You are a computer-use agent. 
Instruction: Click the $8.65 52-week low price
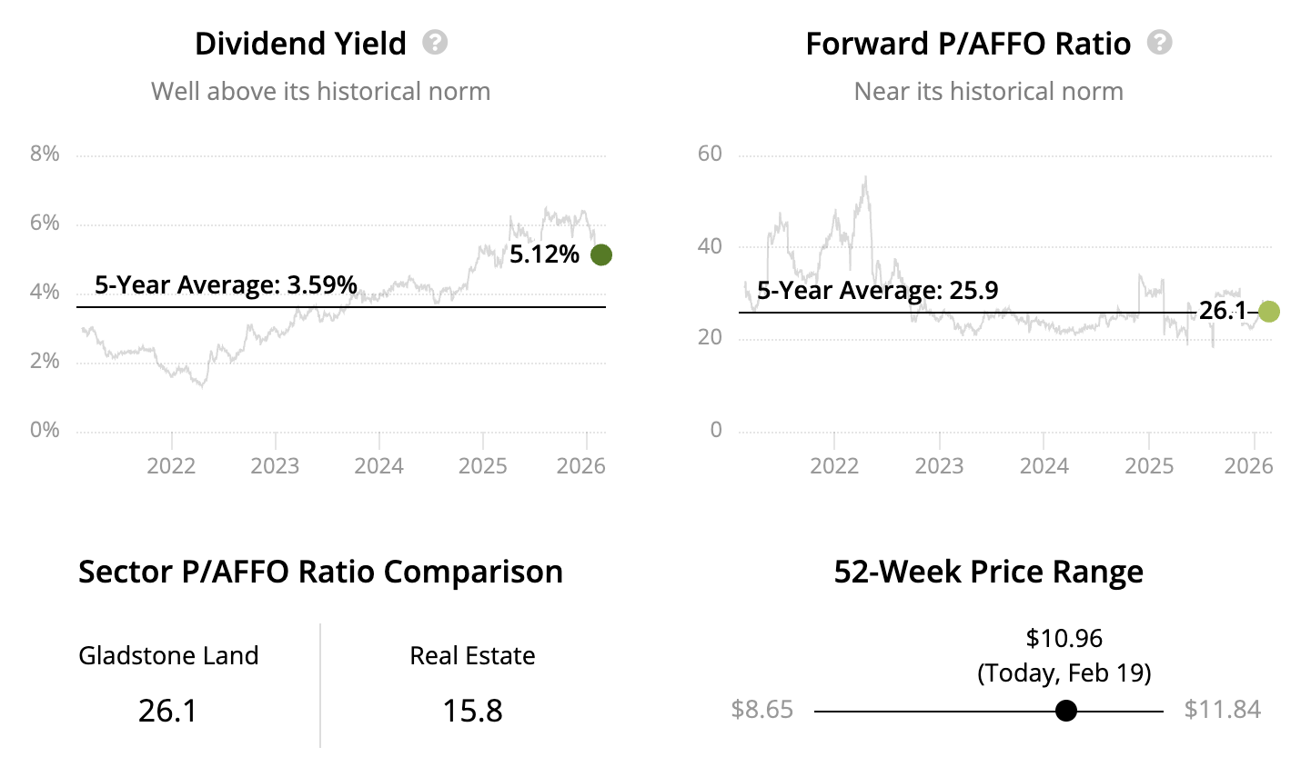click(762, 710)
